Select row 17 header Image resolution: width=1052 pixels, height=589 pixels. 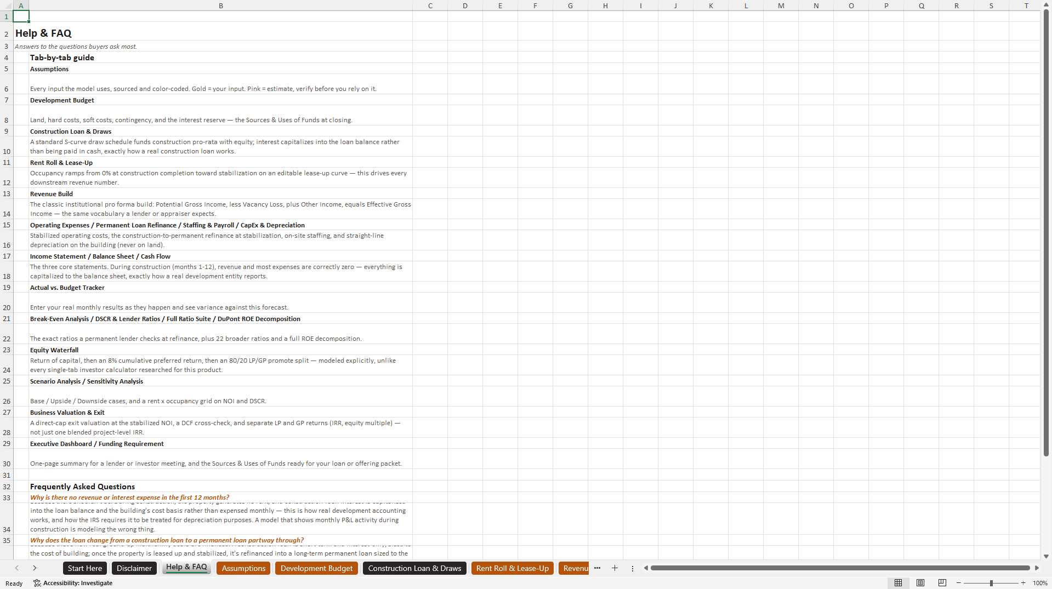click(7, 256)
